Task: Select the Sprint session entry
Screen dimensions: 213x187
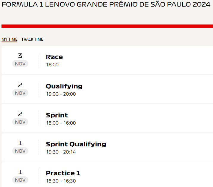Action: click(107, 118)
